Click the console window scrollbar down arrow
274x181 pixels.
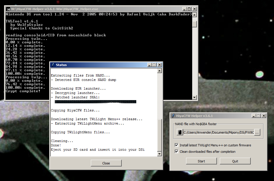click(195, 97)
